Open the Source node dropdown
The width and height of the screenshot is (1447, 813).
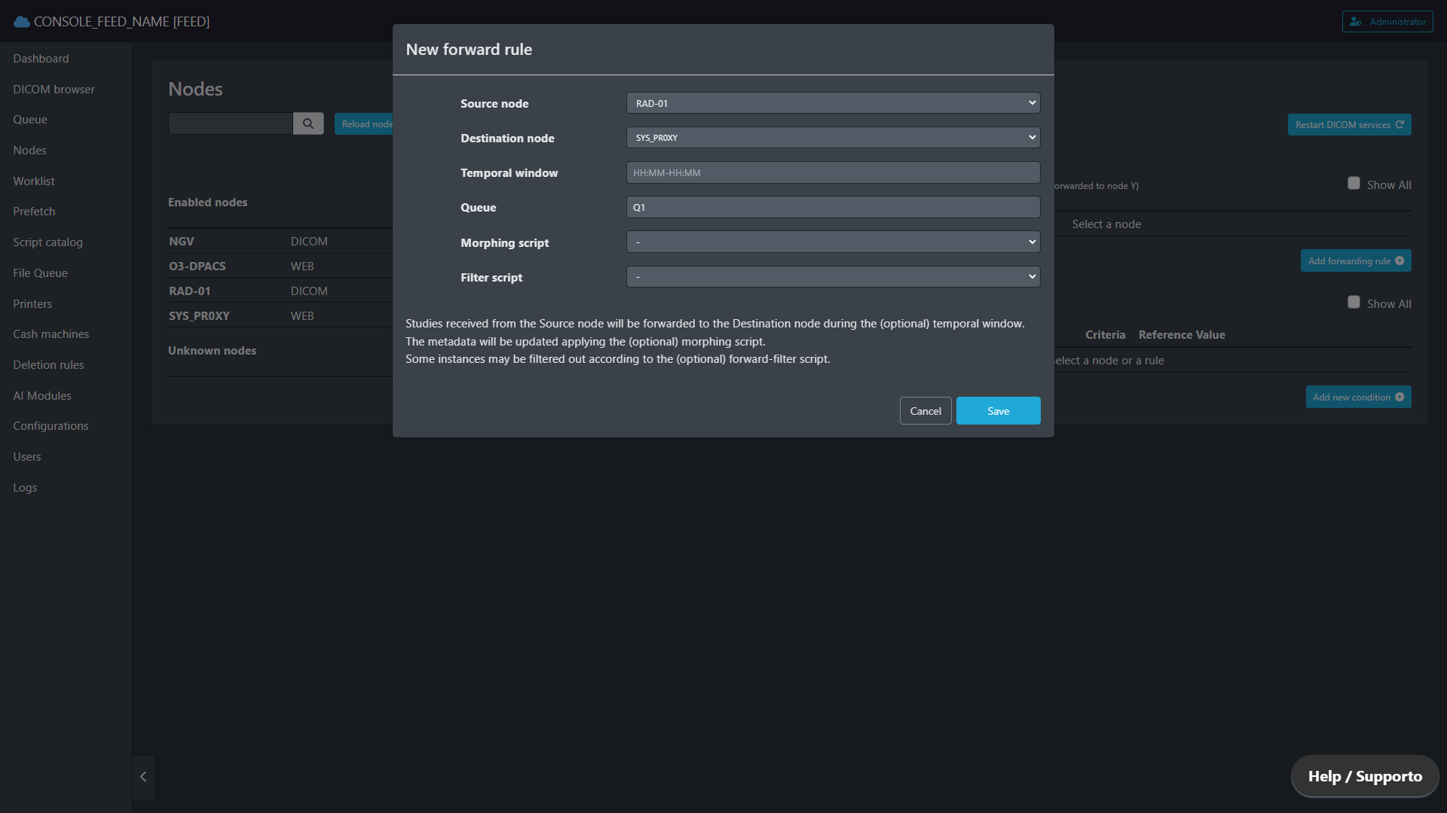tap(833, 103)
